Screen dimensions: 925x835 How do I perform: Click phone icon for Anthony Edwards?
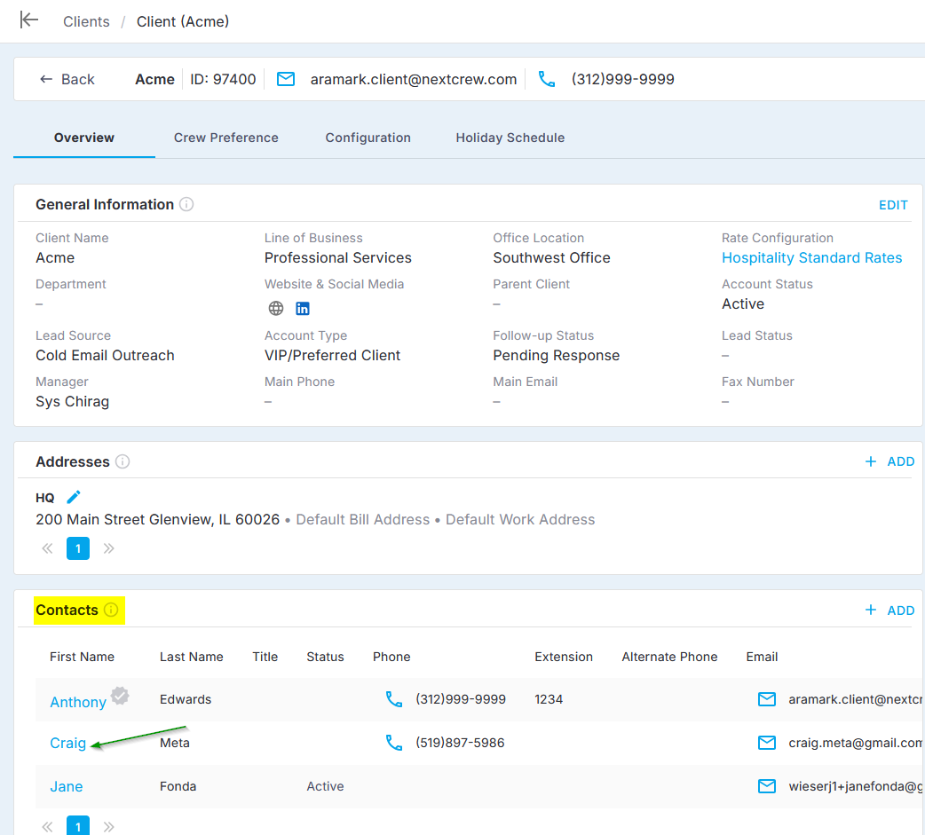click(x=394, y=699)
